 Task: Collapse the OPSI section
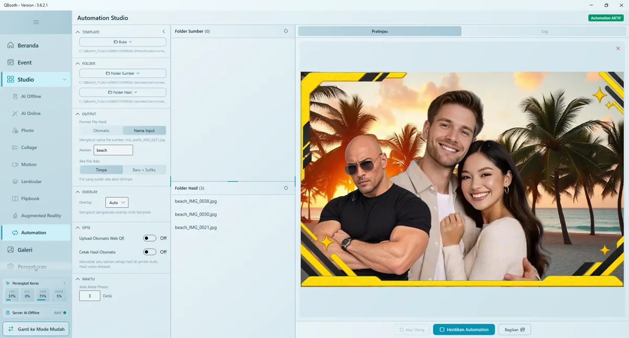78,228
